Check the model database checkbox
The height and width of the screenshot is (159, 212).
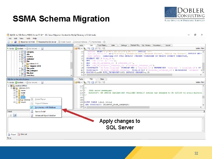[17, 93]
